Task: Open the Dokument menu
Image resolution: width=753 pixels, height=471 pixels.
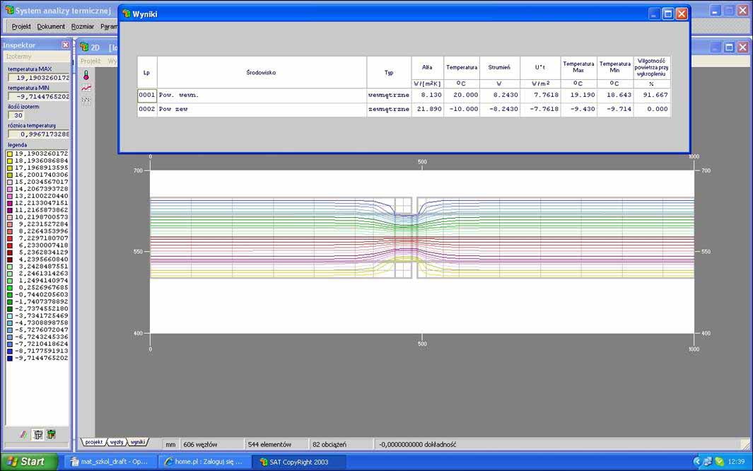Action: 51,26
